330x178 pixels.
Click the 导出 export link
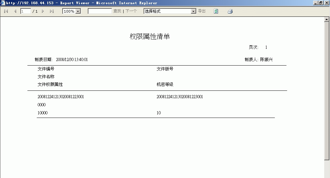pyautogui.click(x=202, y=11)
